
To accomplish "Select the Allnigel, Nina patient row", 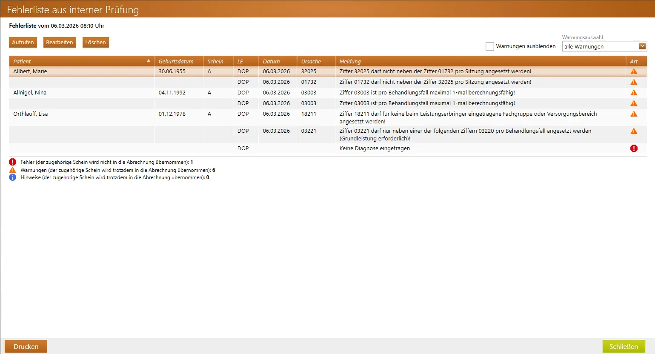I will click(30, 93).
